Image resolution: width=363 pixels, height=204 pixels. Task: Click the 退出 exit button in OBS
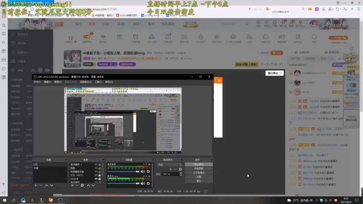pyautogui.click(x=199, y=181)
